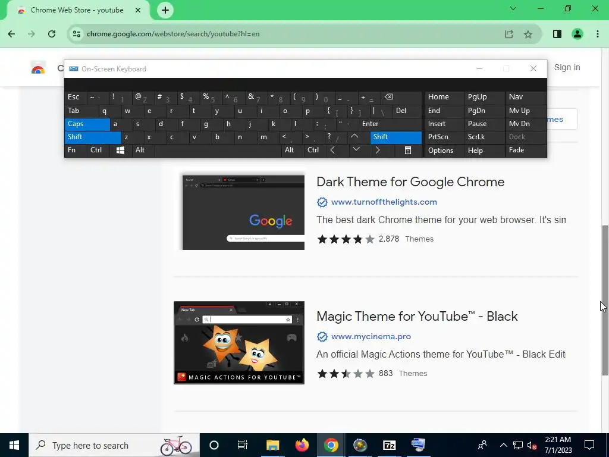This screenshot has width=609, height=457.
Task: Click the address bar URL
Action: (173, 34)
